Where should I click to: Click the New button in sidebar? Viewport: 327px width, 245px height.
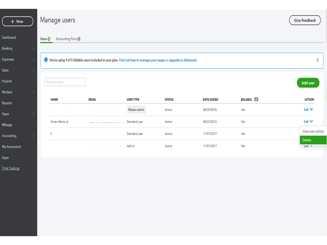click(x=17, y=21)
